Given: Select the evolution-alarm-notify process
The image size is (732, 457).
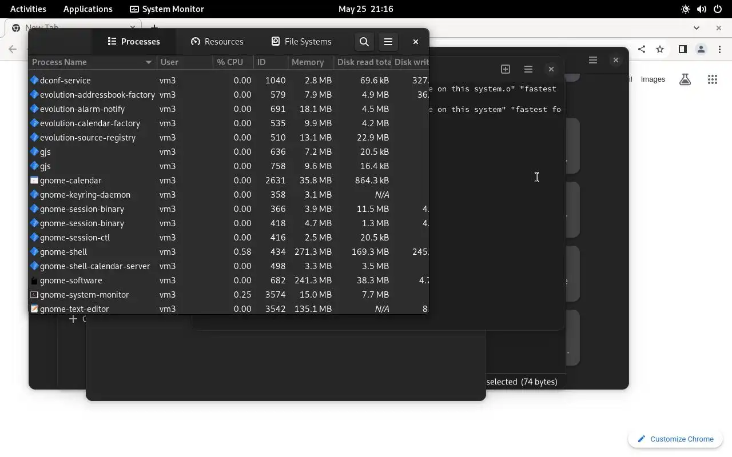Looking at the screenshot, I should [x=229, y=109].
